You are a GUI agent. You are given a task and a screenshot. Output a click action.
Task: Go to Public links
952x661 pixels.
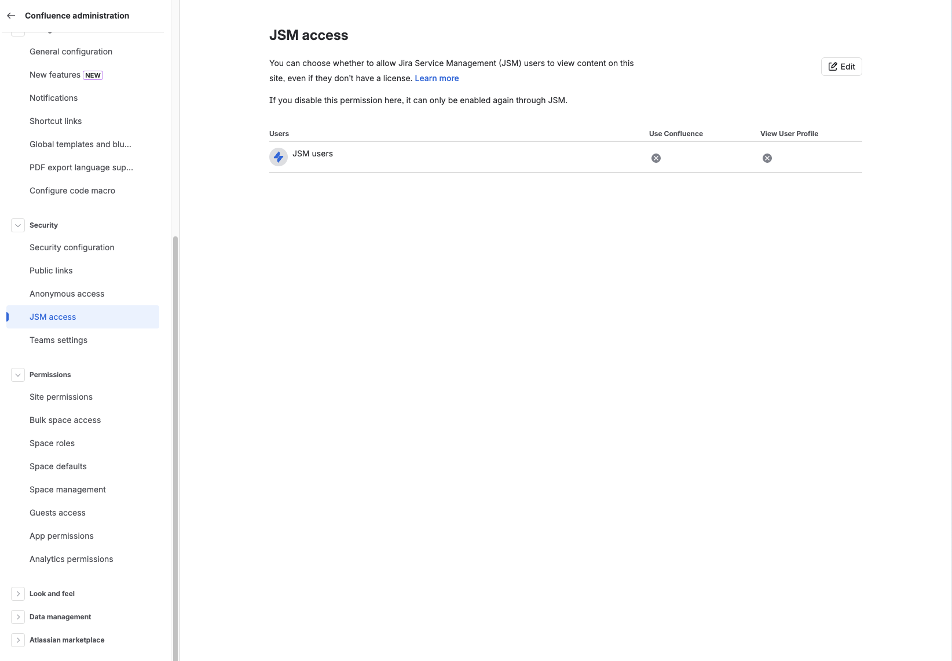(83, 271)
